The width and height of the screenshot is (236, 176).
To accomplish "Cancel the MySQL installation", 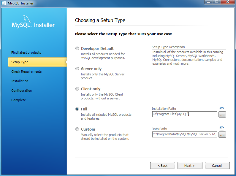I will 217,166.
